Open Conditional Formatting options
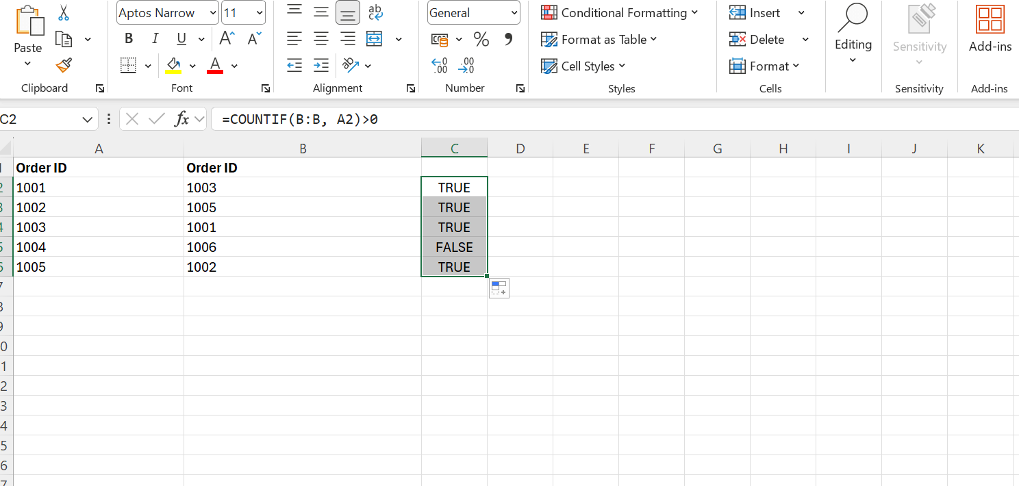Screen dimensions: 1019x486 click(x=620, y=12)
